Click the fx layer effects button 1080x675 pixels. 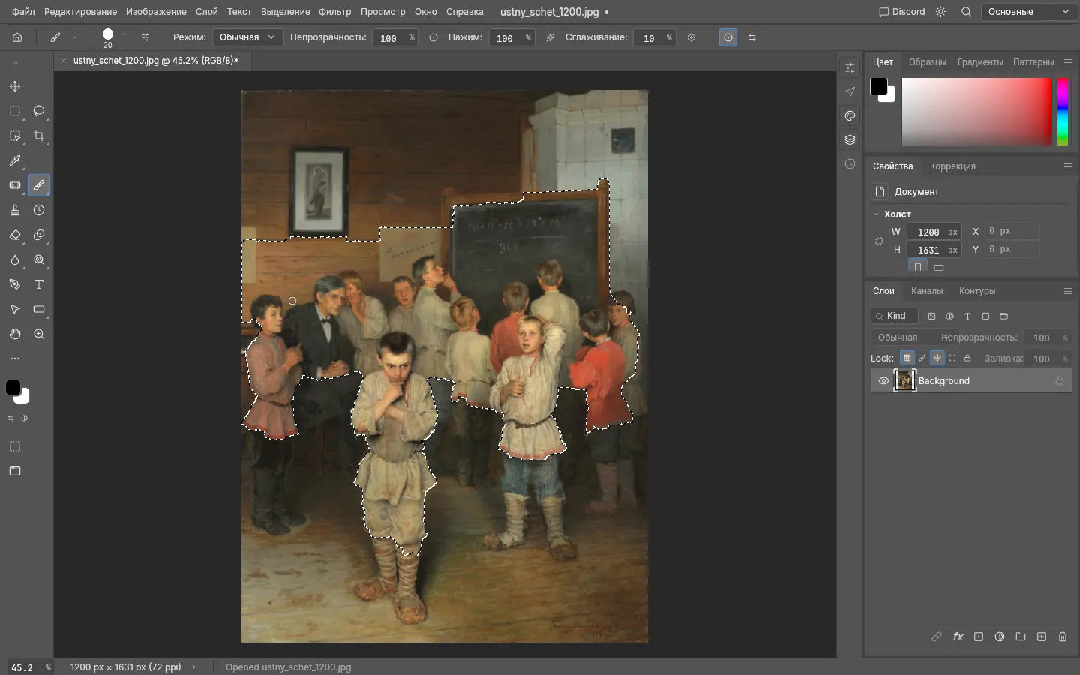point(958,637)
